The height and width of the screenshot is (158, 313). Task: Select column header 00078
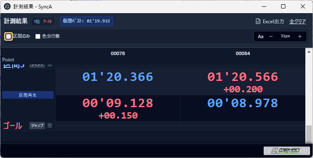tap(118, 53)
